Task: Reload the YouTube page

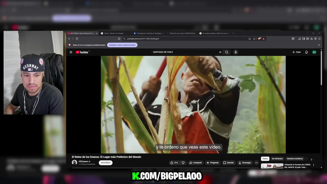Action: click(77, 39)
